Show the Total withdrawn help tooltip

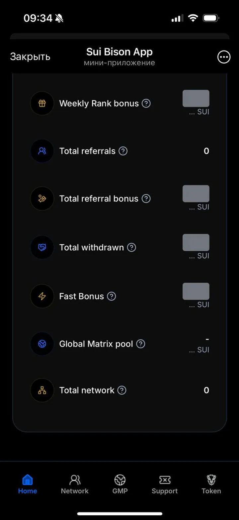tap(132, 247)
